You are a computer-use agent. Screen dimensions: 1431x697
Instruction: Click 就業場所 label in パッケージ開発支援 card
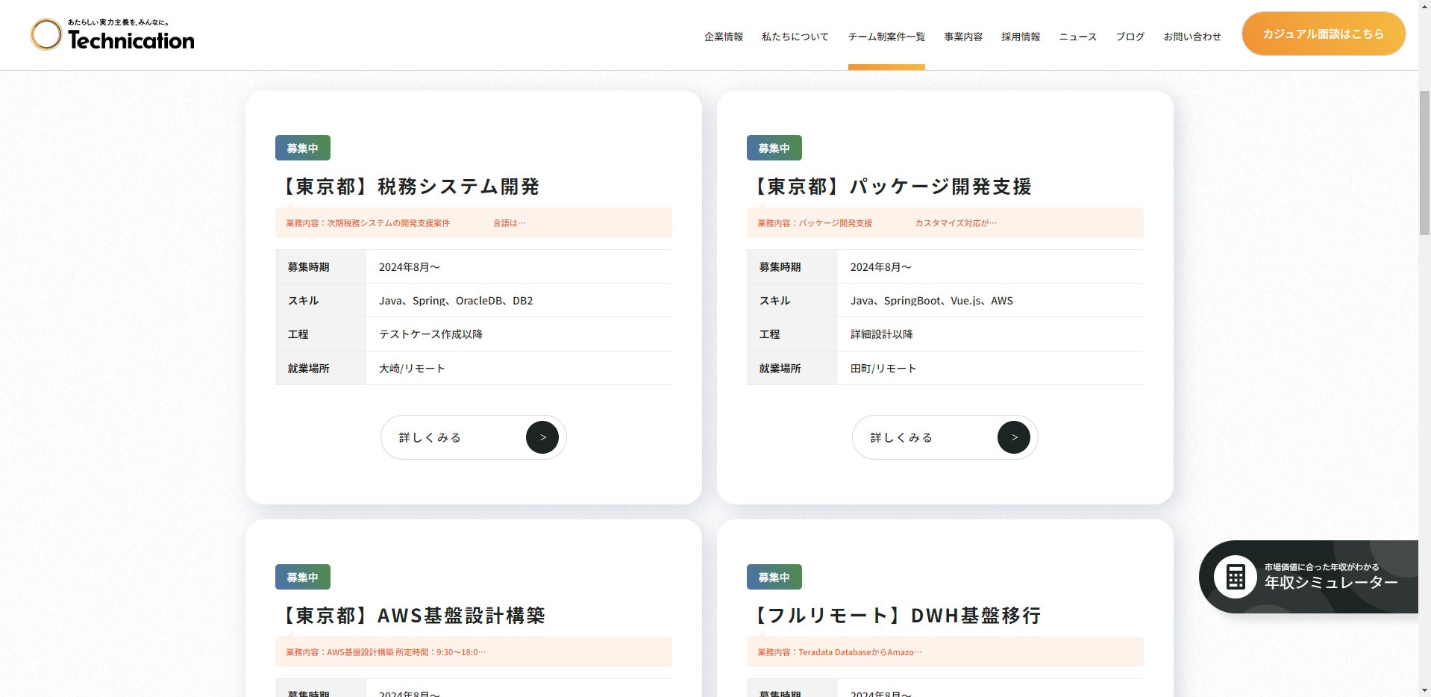pyautogui.click(x=780, y=369)
